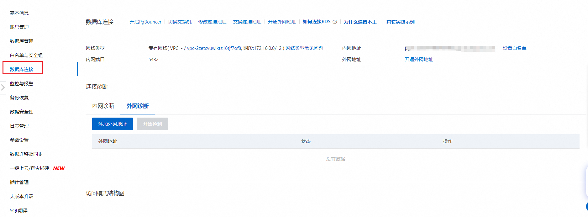
Task: Open SQL翻译 in the sidebar
Action: coord(18,211)
